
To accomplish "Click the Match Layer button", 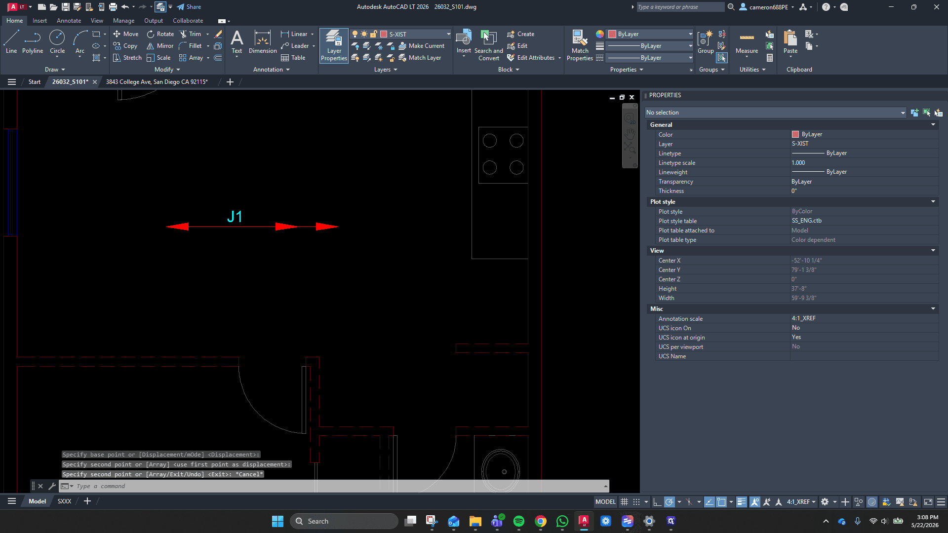I will 420,58.
